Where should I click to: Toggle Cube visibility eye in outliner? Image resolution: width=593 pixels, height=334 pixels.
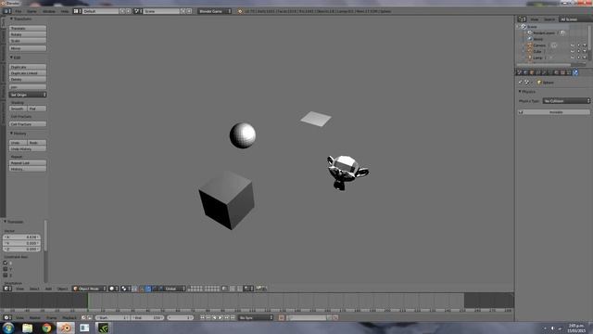pos(573,52)
